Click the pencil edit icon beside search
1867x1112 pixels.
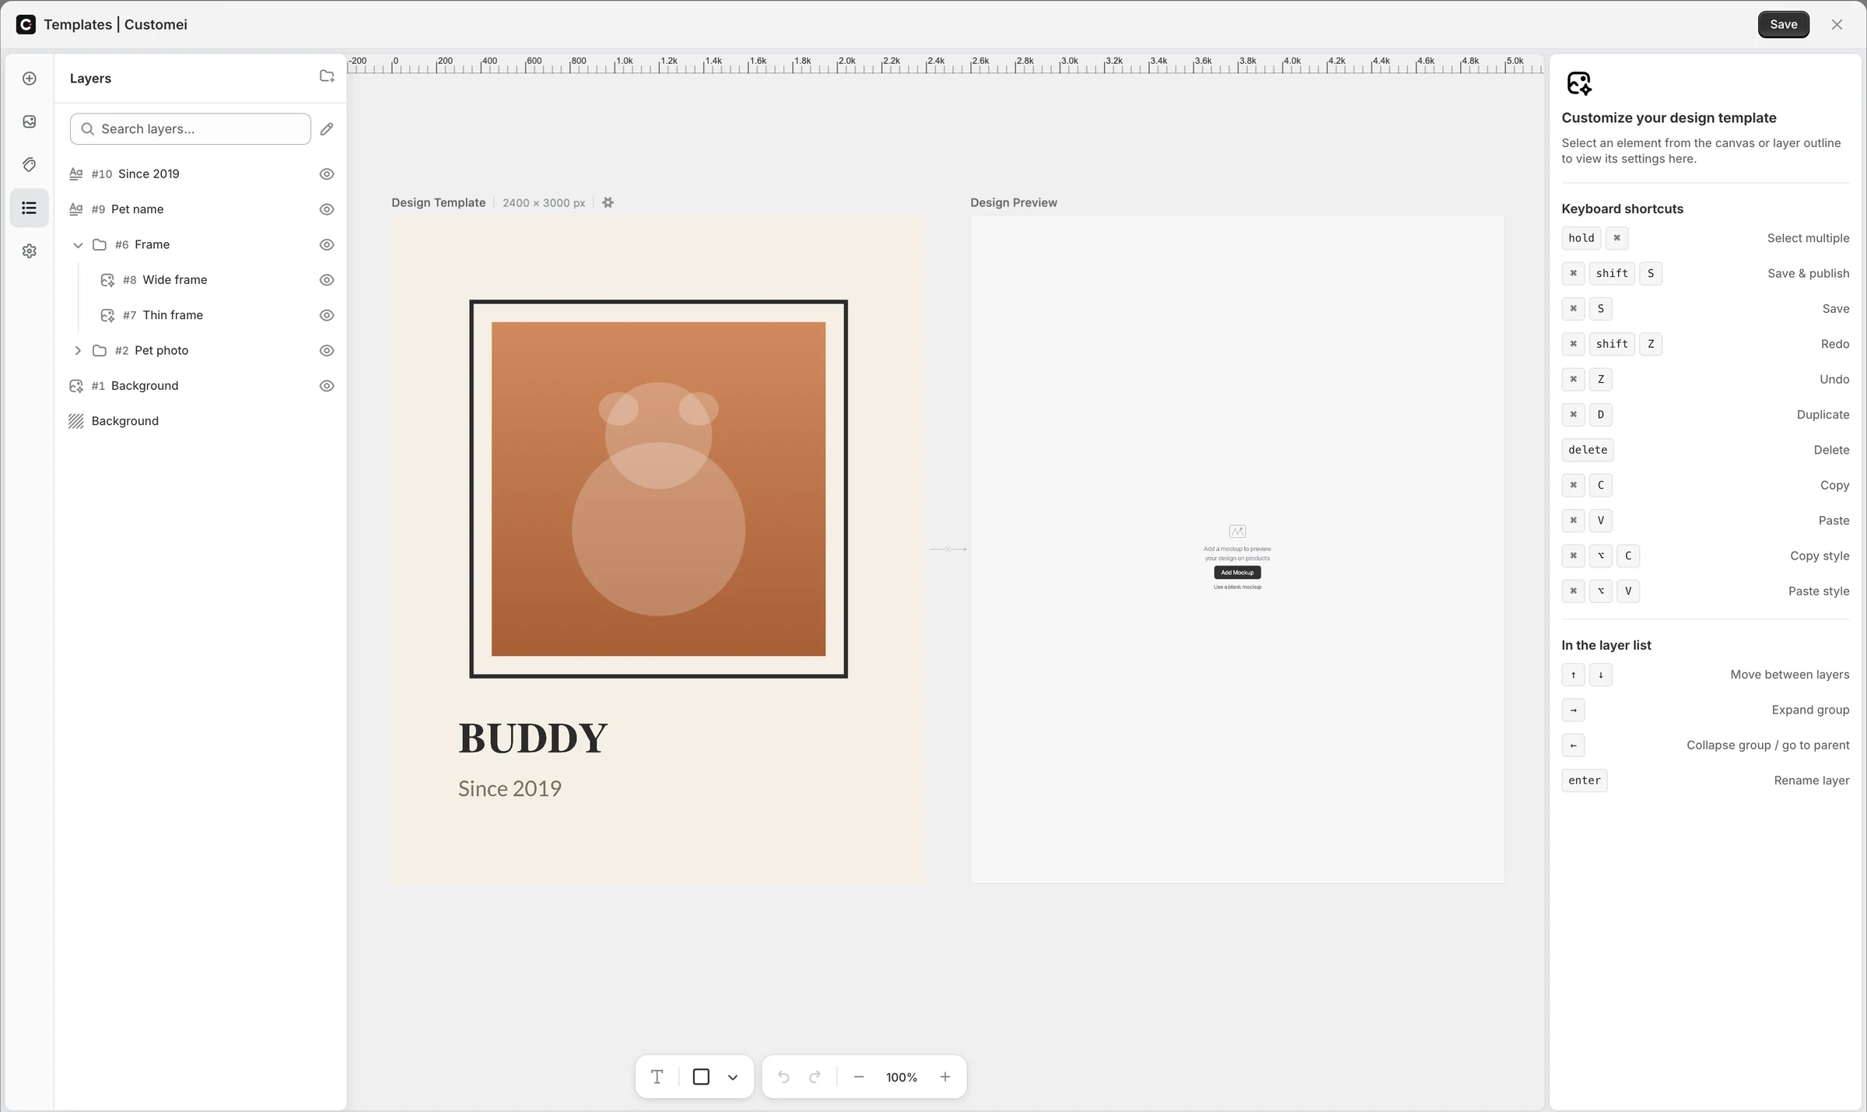pos(327,129)
